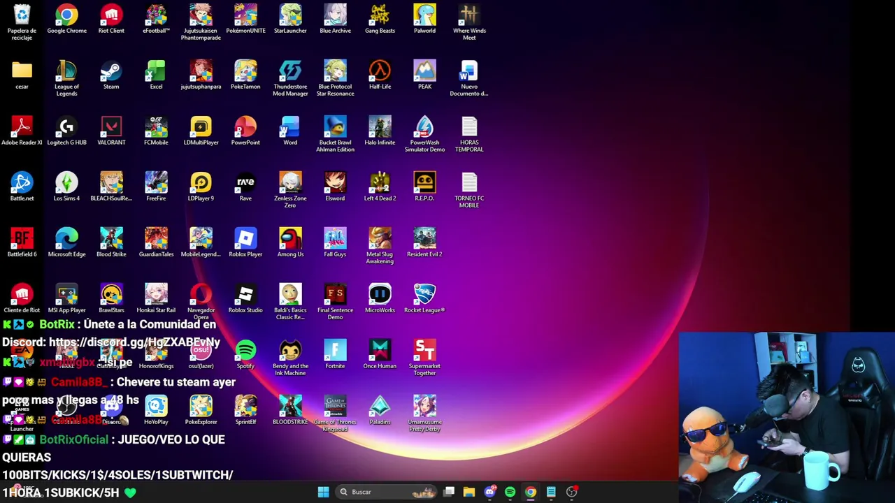The image size is (895, 503).
Task: Click the taskbar Buscar search box
Action: [x=387, y=492]
